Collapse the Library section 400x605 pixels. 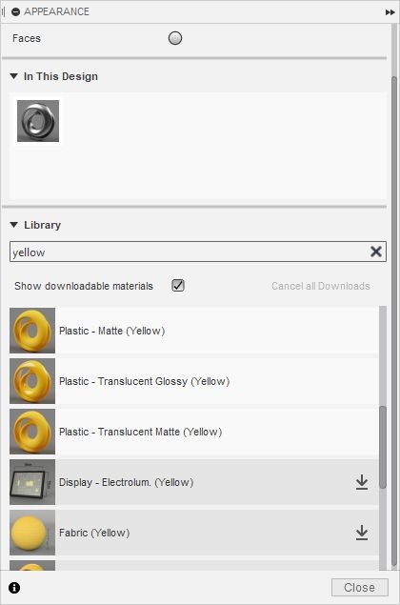pyautogui.click(x=14, y=225)
